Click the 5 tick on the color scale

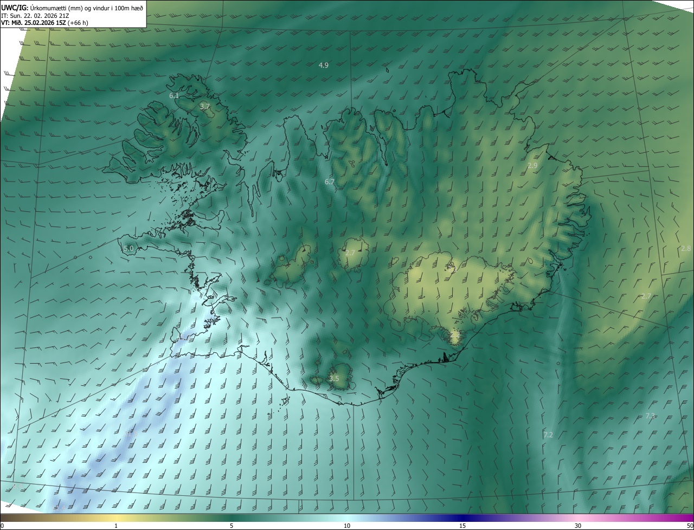(x=232, y=526)
